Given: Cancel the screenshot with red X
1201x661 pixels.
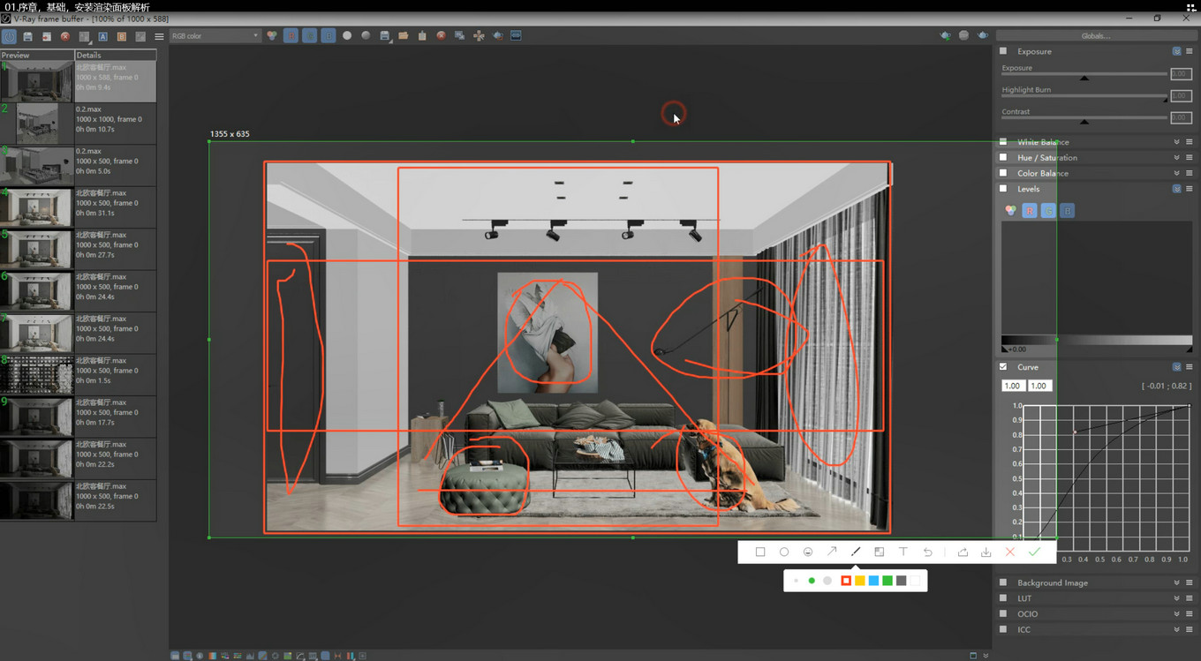Looking at the screenshot, I should 1010,552.
